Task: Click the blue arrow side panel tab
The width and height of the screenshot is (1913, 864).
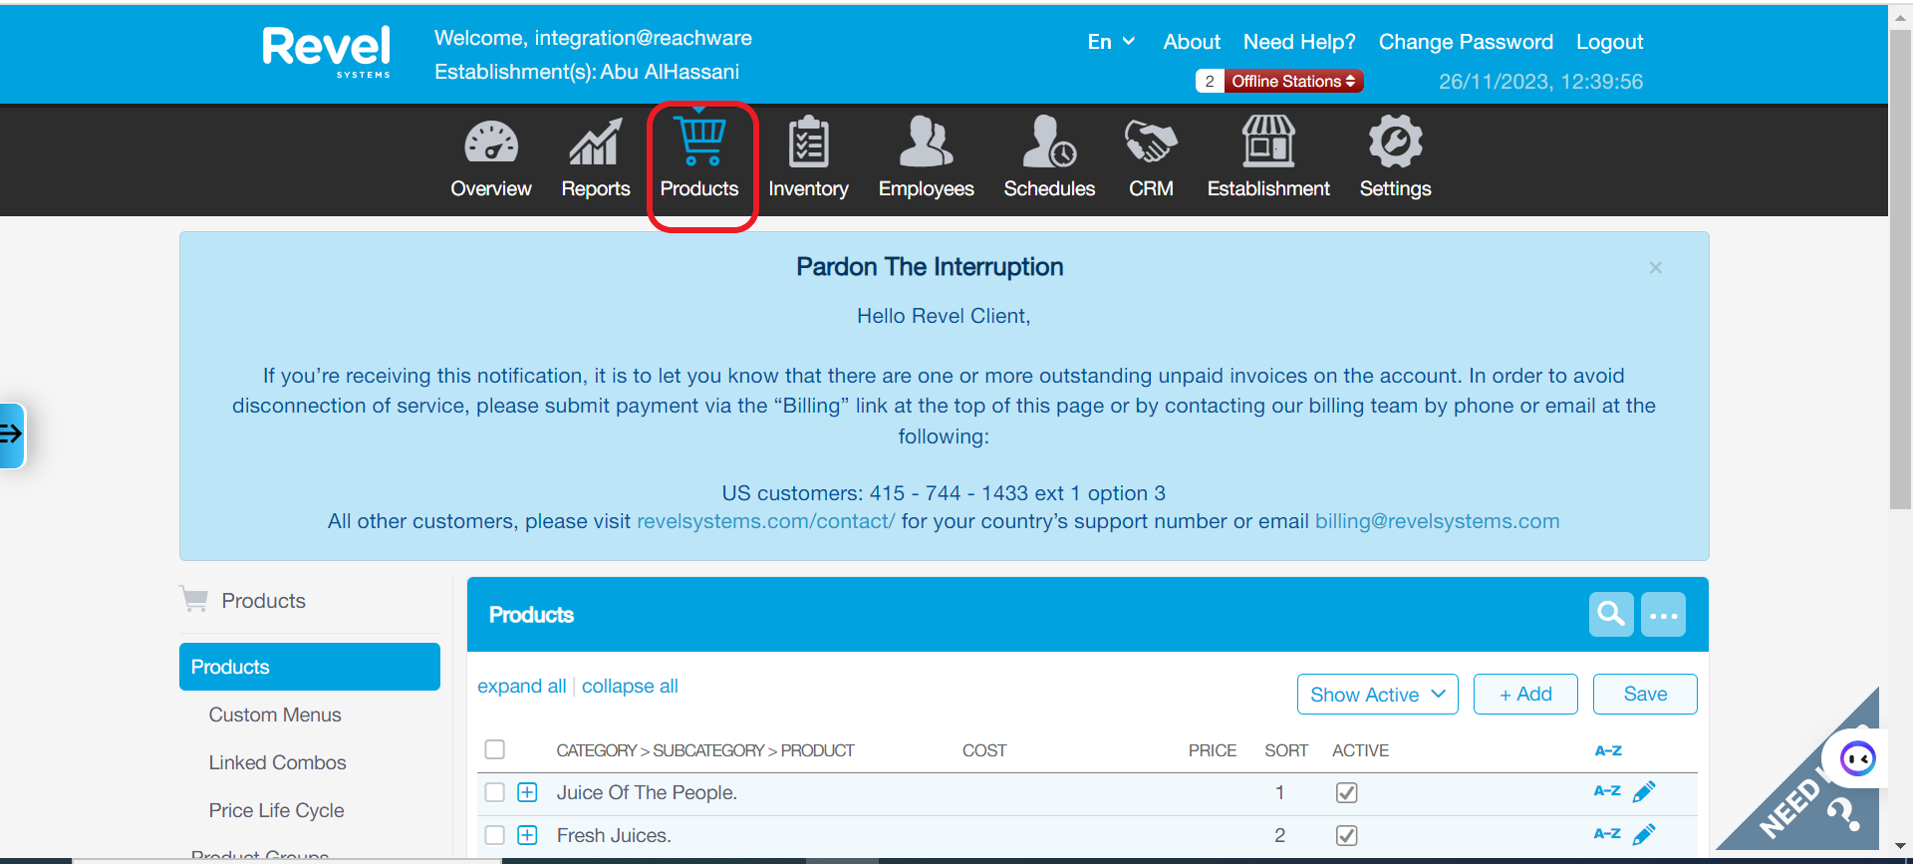Action: click(x=12, y=434)
